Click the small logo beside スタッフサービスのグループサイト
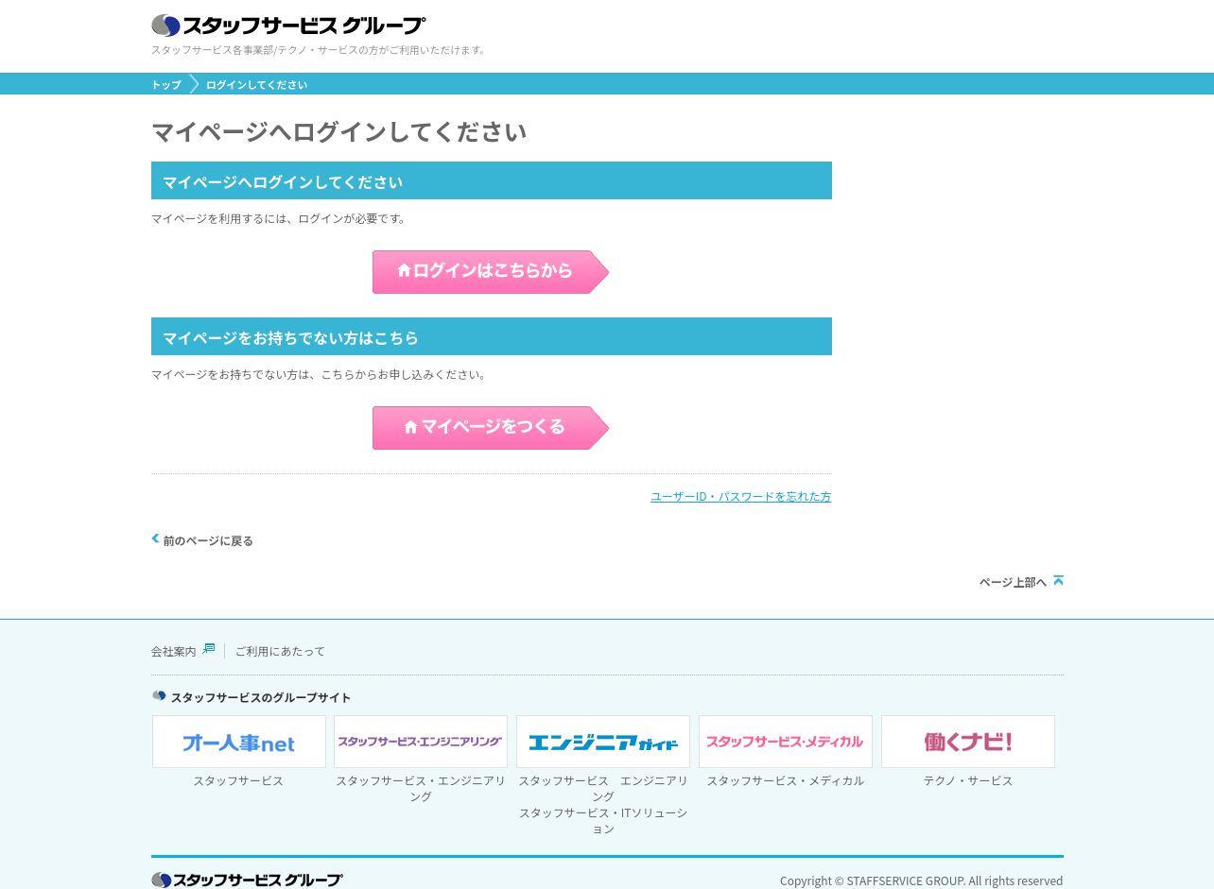1214x889 pixels. (159, 696)
